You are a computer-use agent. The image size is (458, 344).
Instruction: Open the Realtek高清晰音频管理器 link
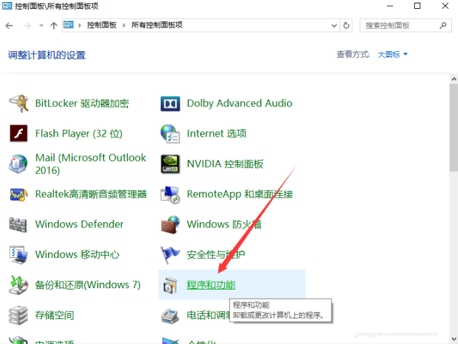click(91, 194)
